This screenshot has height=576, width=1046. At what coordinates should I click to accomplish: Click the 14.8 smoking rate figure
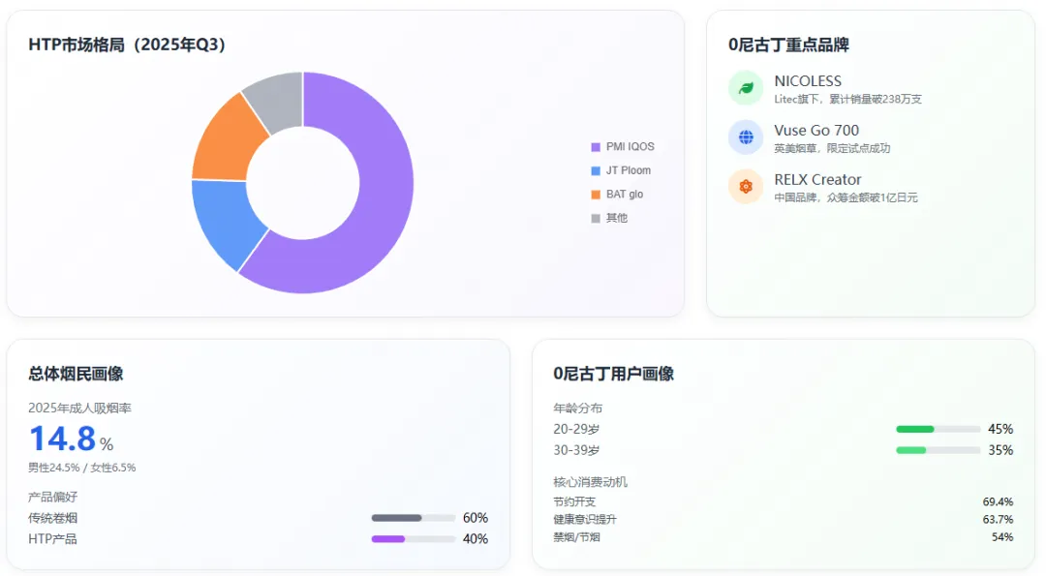pos(63,439)
